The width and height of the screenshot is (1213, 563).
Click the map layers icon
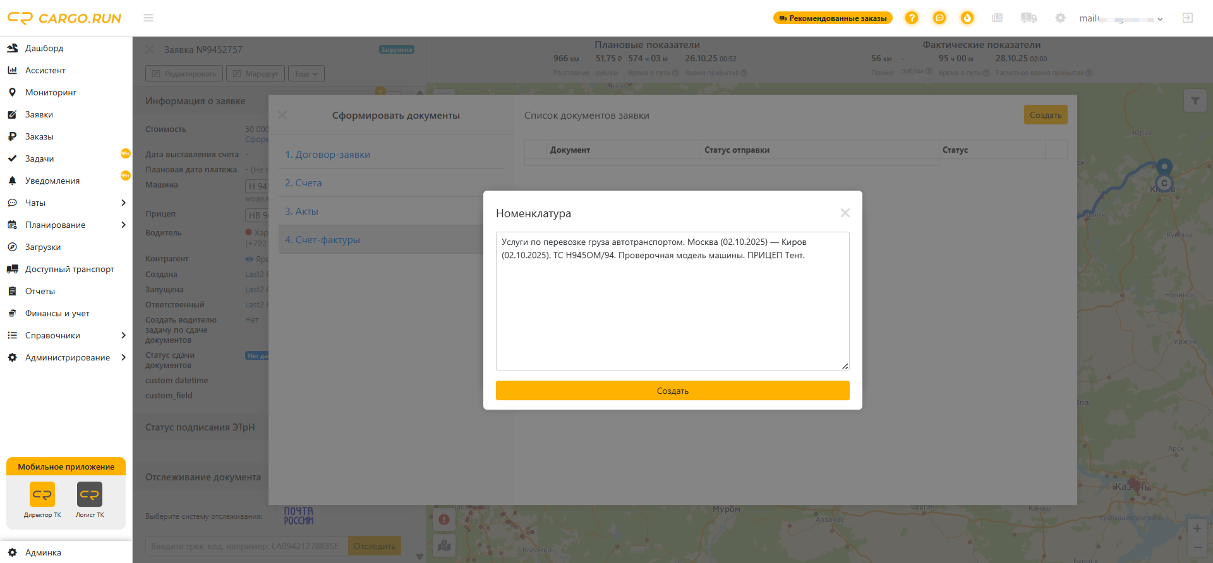coord(444,545)
